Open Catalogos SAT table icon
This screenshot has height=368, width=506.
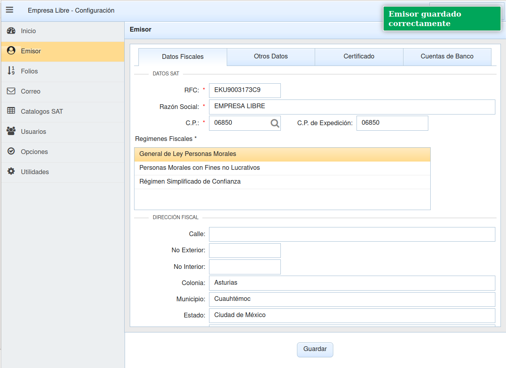11,111
